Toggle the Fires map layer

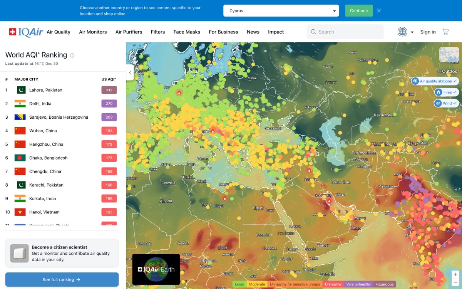tap(447, 92)
